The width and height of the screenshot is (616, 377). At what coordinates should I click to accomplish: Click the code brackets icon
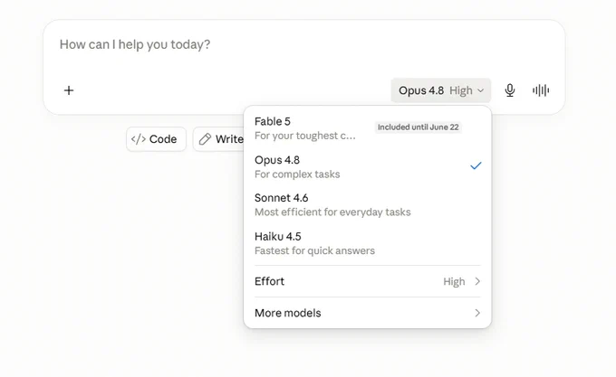click(139, 139)
